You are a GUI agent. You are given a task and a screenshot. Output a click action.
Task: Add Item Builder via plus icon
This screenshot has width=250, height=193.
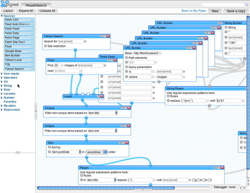(32, 55)
